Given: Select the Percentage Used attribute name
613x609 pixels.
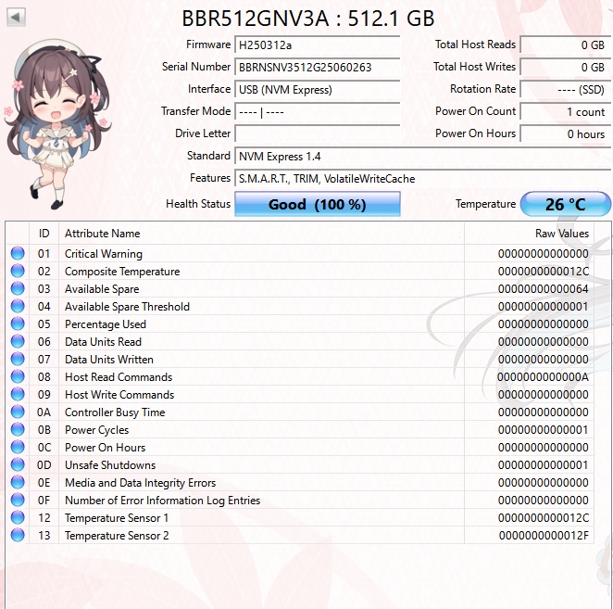Looking at the screenshot, I should (106, 324).
